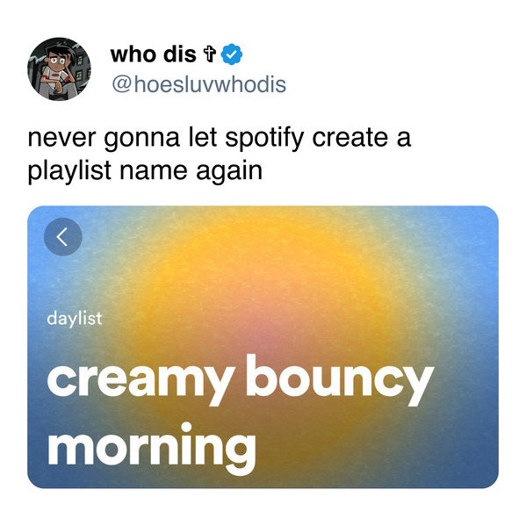Open the who dis display name
526x526 pixels.
coord(153,54)
